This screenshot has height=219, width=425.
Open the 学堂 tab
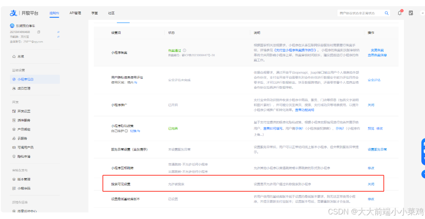point(94,13)
